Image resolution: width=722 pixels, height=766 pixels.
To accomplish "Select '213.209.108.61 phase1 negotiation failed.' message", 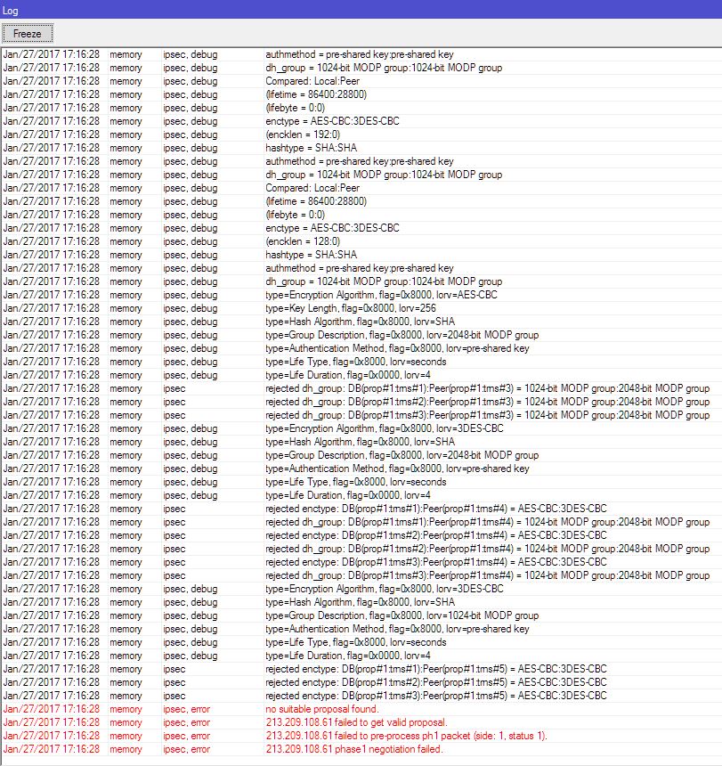I will pos(354,749).
